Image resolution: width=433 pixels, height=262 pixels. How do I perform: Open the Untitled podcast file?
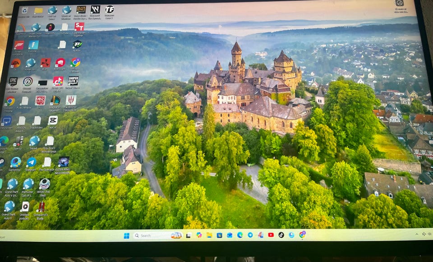[x=24, y=207]
